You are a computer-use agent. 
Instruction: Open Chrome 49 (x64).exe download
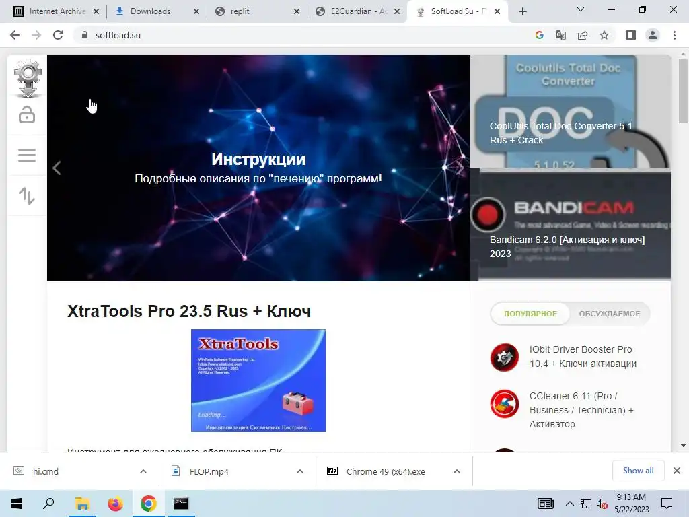(384, 471)
